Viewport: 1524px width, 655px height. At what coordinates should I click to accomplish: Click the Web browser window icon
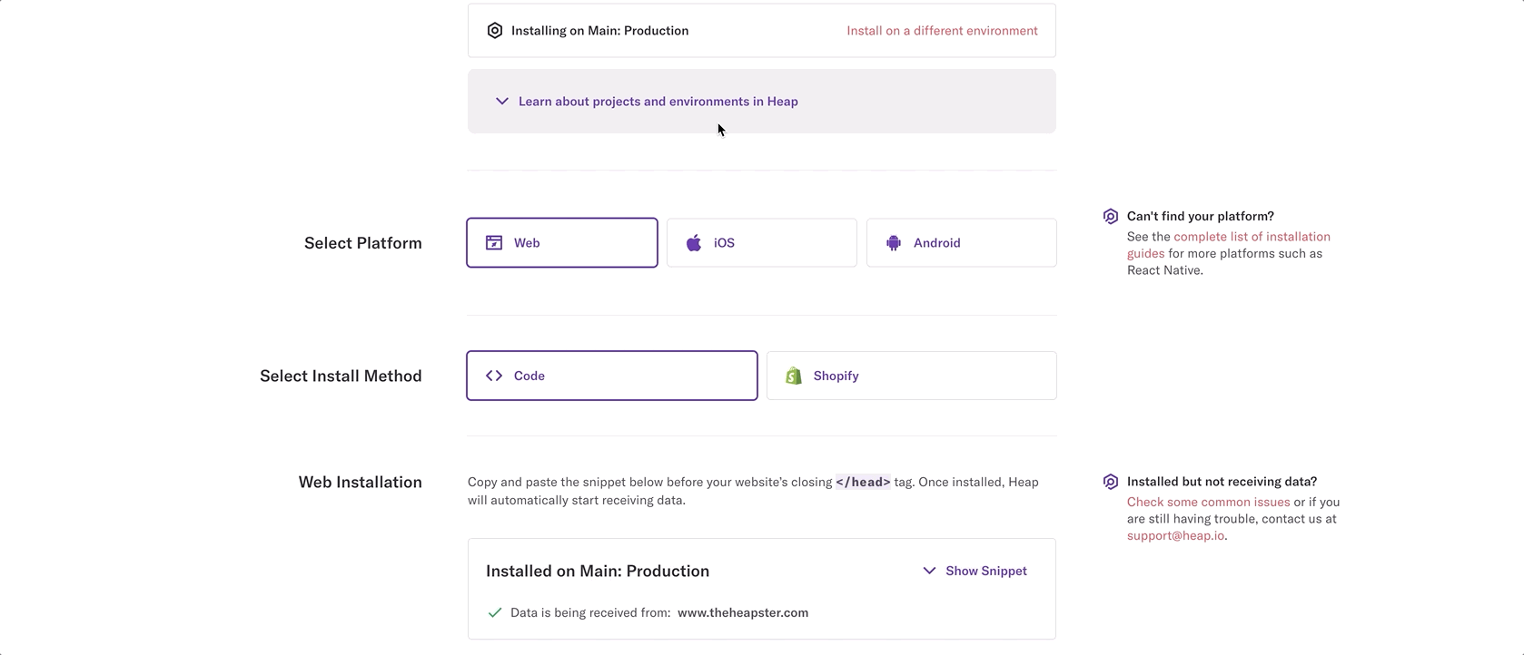494,242
